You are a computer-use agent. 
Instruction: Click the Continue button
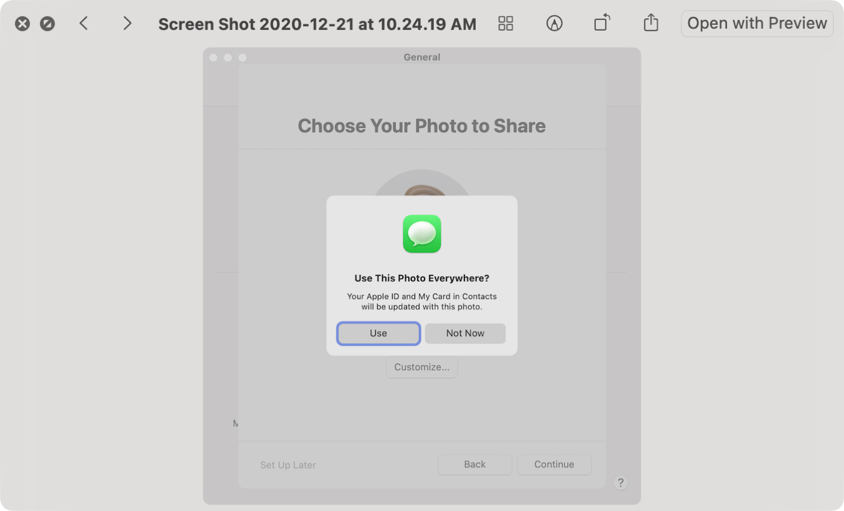(x=555, y=464)
